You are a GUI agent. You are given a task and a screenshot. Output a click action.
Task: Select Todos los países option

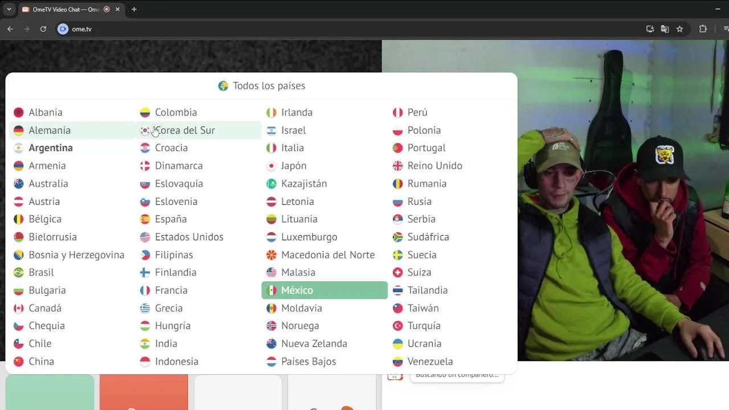pos(261,86)
